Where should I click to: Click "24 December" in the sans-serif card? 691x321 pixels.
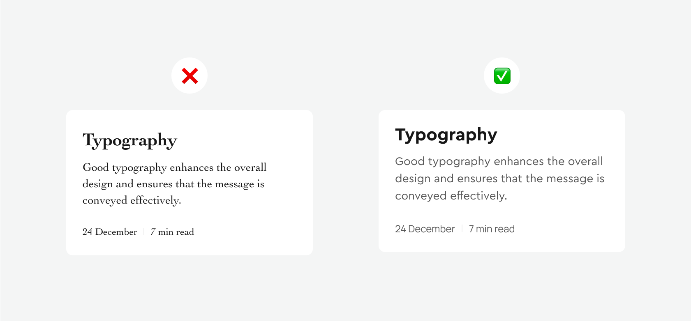coord(425,229)
